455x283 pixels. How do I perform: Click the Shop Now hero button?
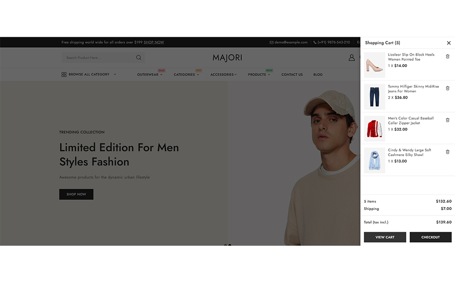pyautogui.click(x=76, y=194)
